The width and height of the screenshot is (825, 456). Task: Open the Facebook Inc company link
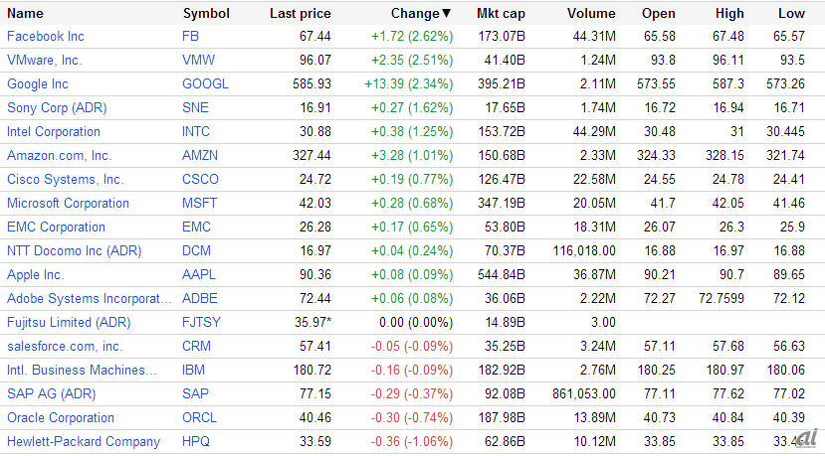coord(48,36)
